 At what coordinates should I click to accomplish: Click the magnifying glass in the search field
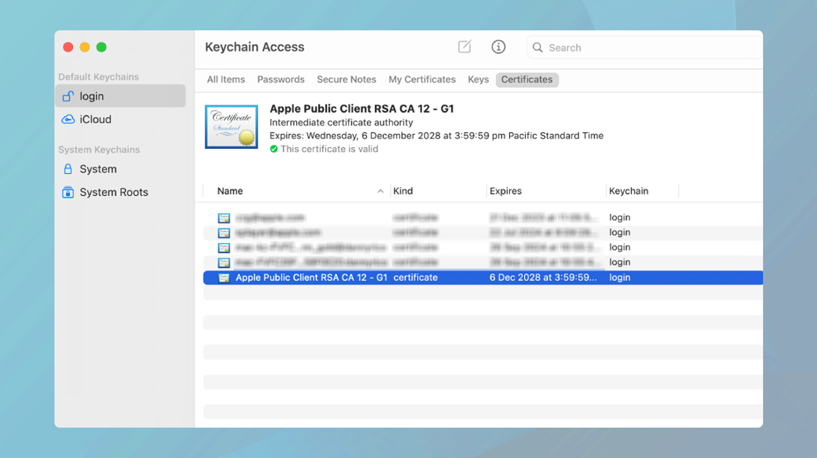pyautogui.click(x=537, y=48)
